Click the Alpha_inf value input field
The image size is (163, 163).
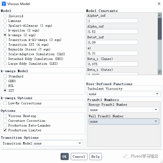(112, 31)
